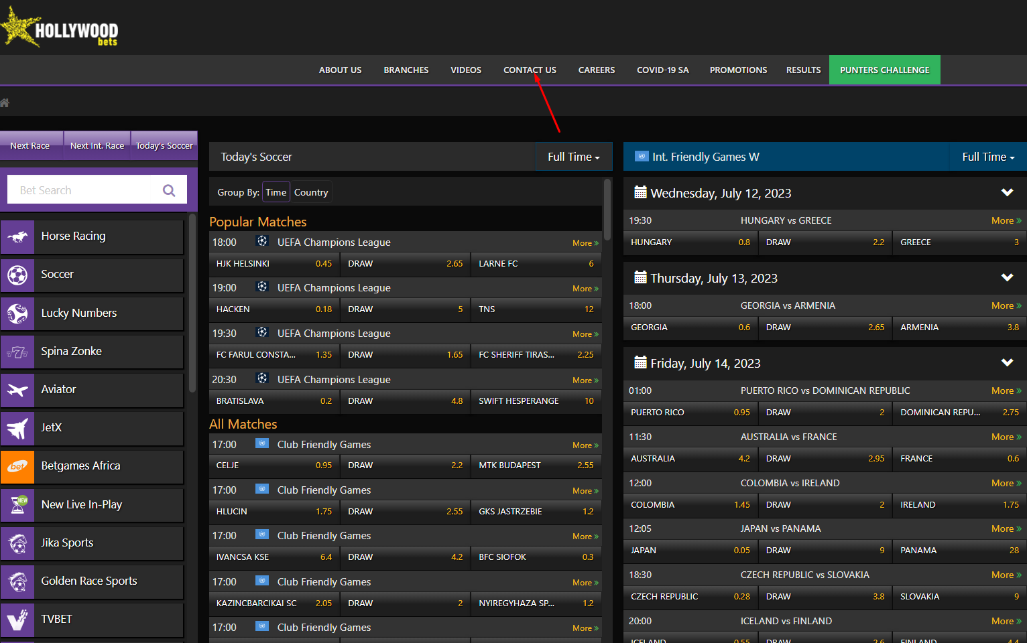Switch to the Next Int. Race tab
The image size is (1027, 643).
point(97,145)
